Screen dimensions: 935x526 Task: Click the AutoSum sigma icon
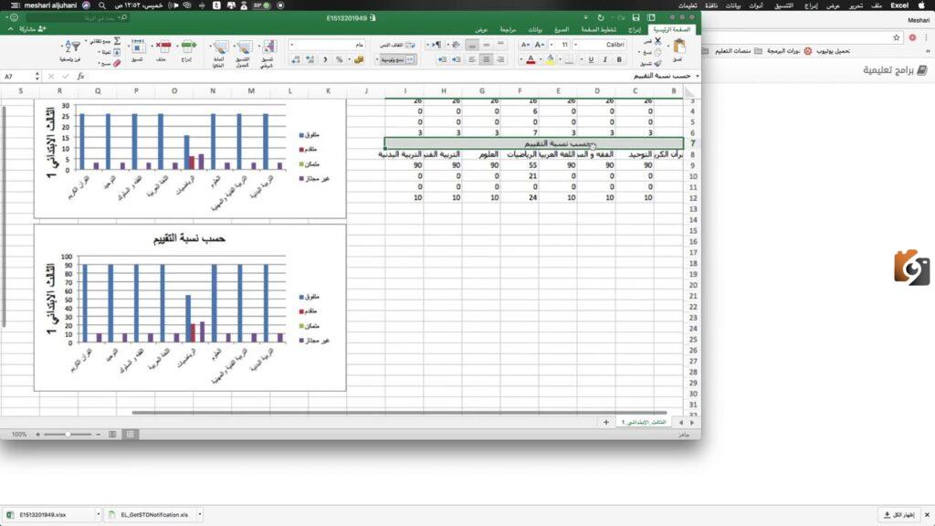point(117,41)
